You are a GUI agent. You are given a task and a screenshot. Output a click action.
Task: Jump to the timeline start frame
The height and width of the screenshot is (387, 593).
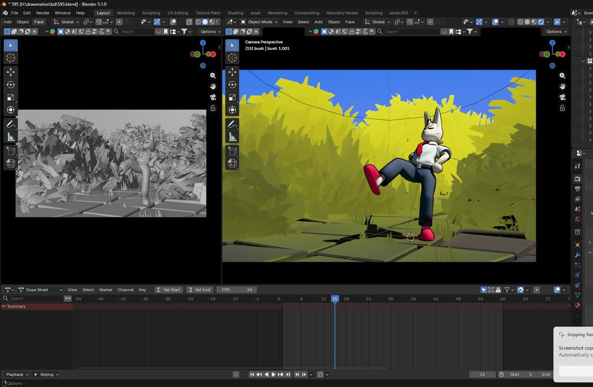(x=252, y=375)
